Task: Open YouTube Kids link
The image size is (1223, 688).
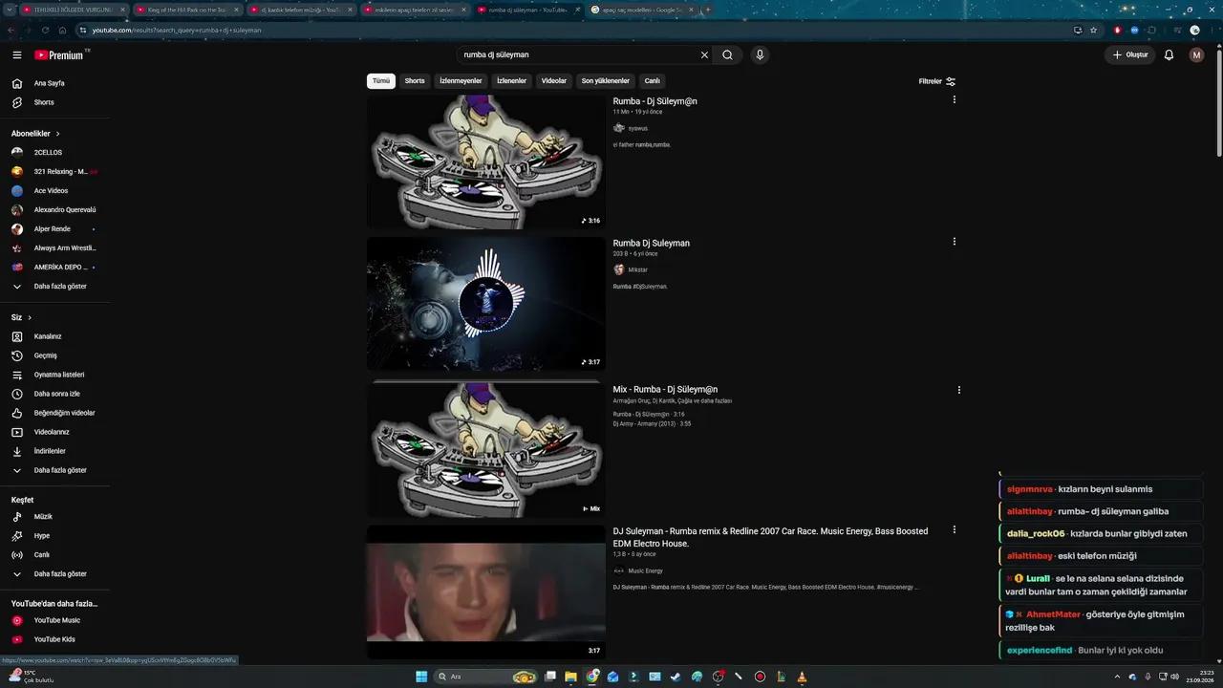Action: click(x=55, y=639)
